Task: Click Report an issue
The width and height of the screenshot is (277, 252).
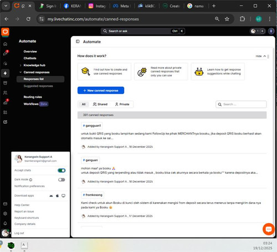Action: [x=24, y=212]
